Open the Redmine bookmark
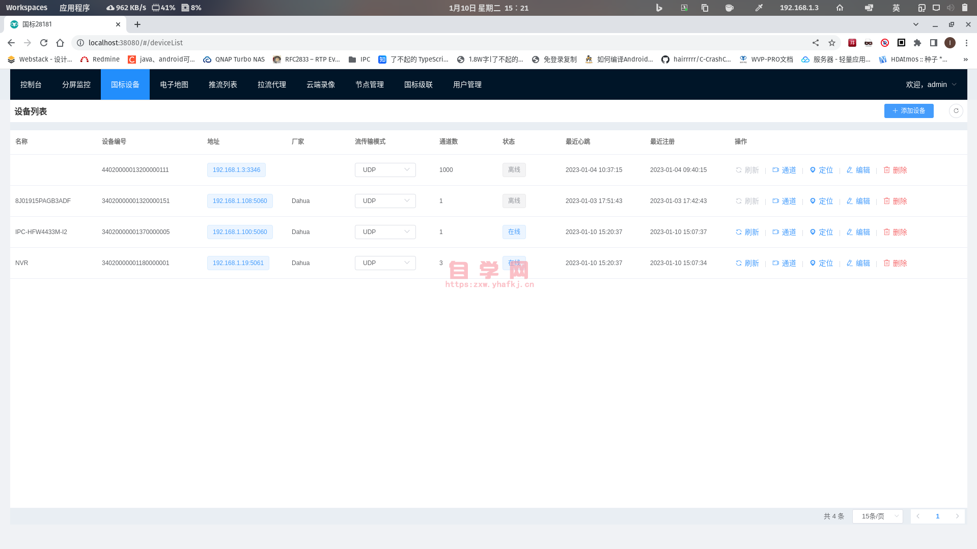The height and width of the screenshot is (549, 977). 100,60
